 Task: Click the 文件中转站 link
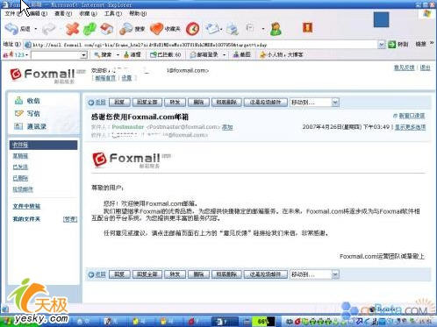pos(26,206)
